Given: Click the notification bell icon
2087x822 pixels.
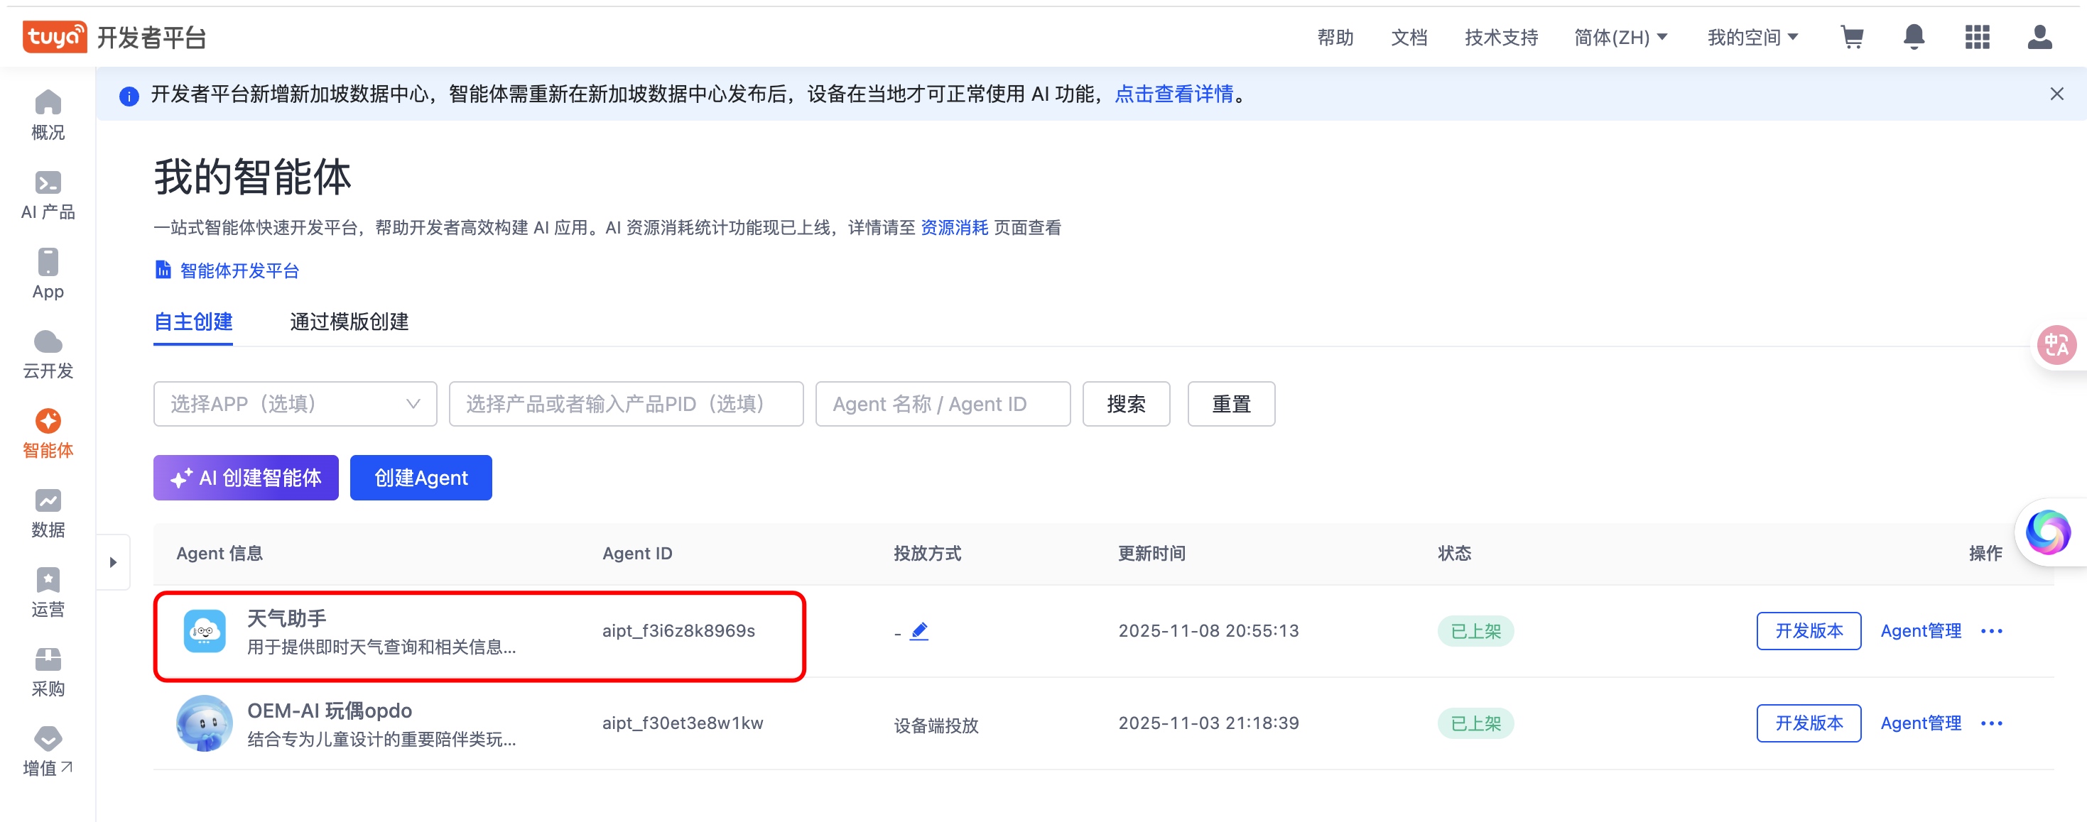Looking at the screenshot, I should tap(1914, 37).
